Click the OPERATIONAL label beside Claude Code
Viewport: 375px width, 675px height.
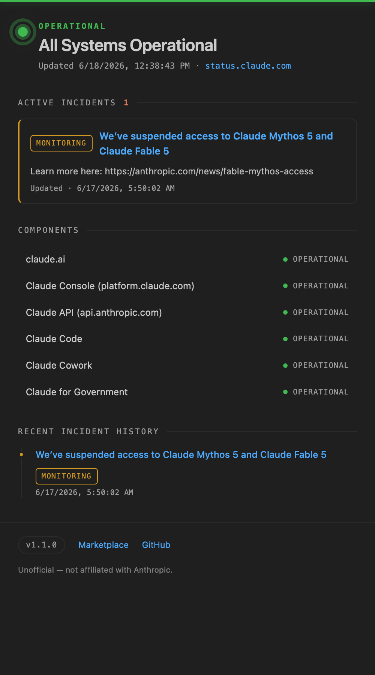click(x=321, y=339)
